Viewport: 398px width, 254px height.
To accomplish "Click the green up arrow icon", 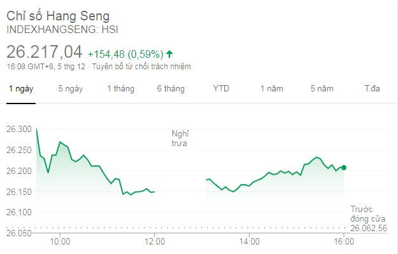I will tap(170, 53).
